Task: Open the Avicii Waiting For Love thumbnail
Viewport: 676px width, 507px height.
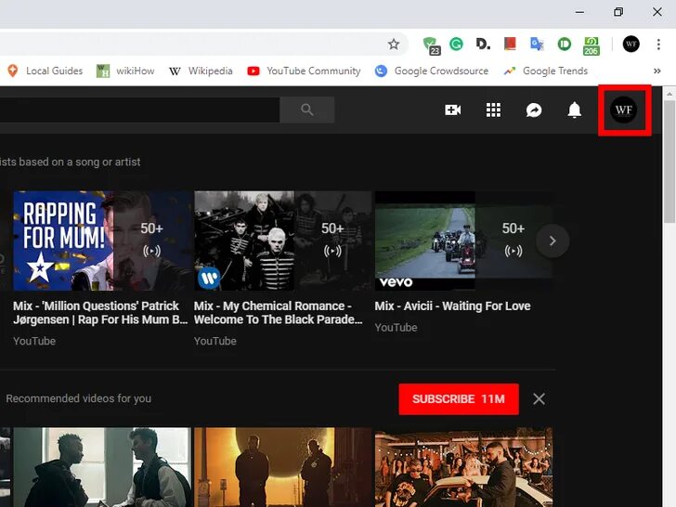Action: click(463, 240)
